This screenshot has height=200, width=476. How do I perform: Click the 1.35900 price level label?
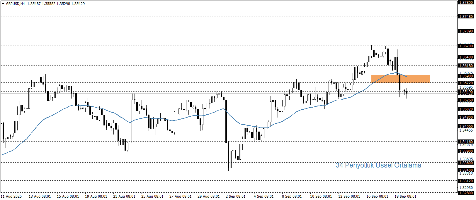[x=466, y=76]
